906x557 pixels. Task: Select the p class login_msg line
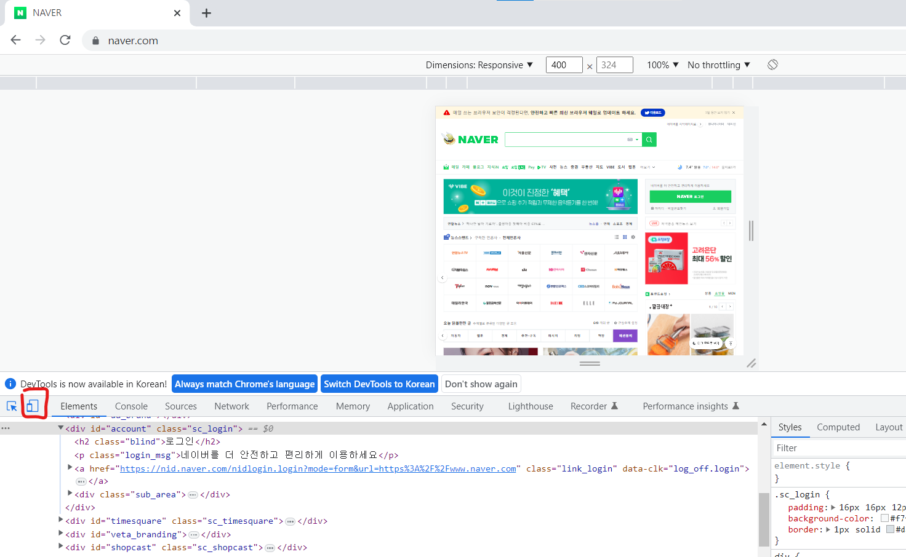(x=236, y=455)
